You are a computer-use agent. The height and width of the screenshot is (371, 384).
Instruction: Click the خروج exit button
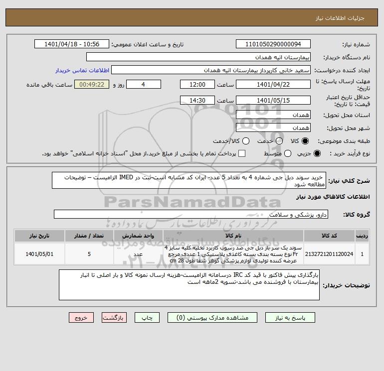[81, 318]
